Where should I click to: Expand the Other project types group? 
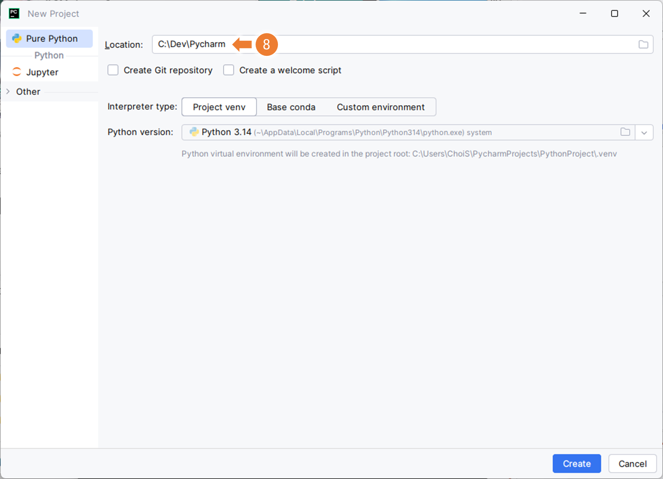[8, 92]
